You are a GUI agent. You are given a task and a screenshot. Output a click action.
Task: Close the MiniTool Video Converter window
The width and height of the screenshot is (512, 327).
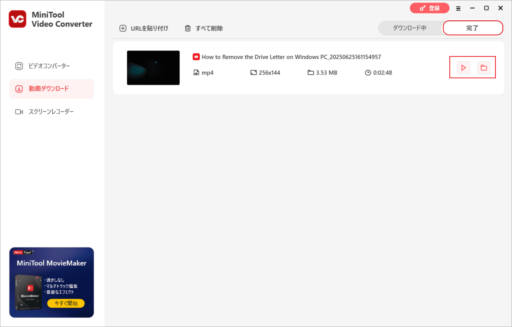(500, 8)
